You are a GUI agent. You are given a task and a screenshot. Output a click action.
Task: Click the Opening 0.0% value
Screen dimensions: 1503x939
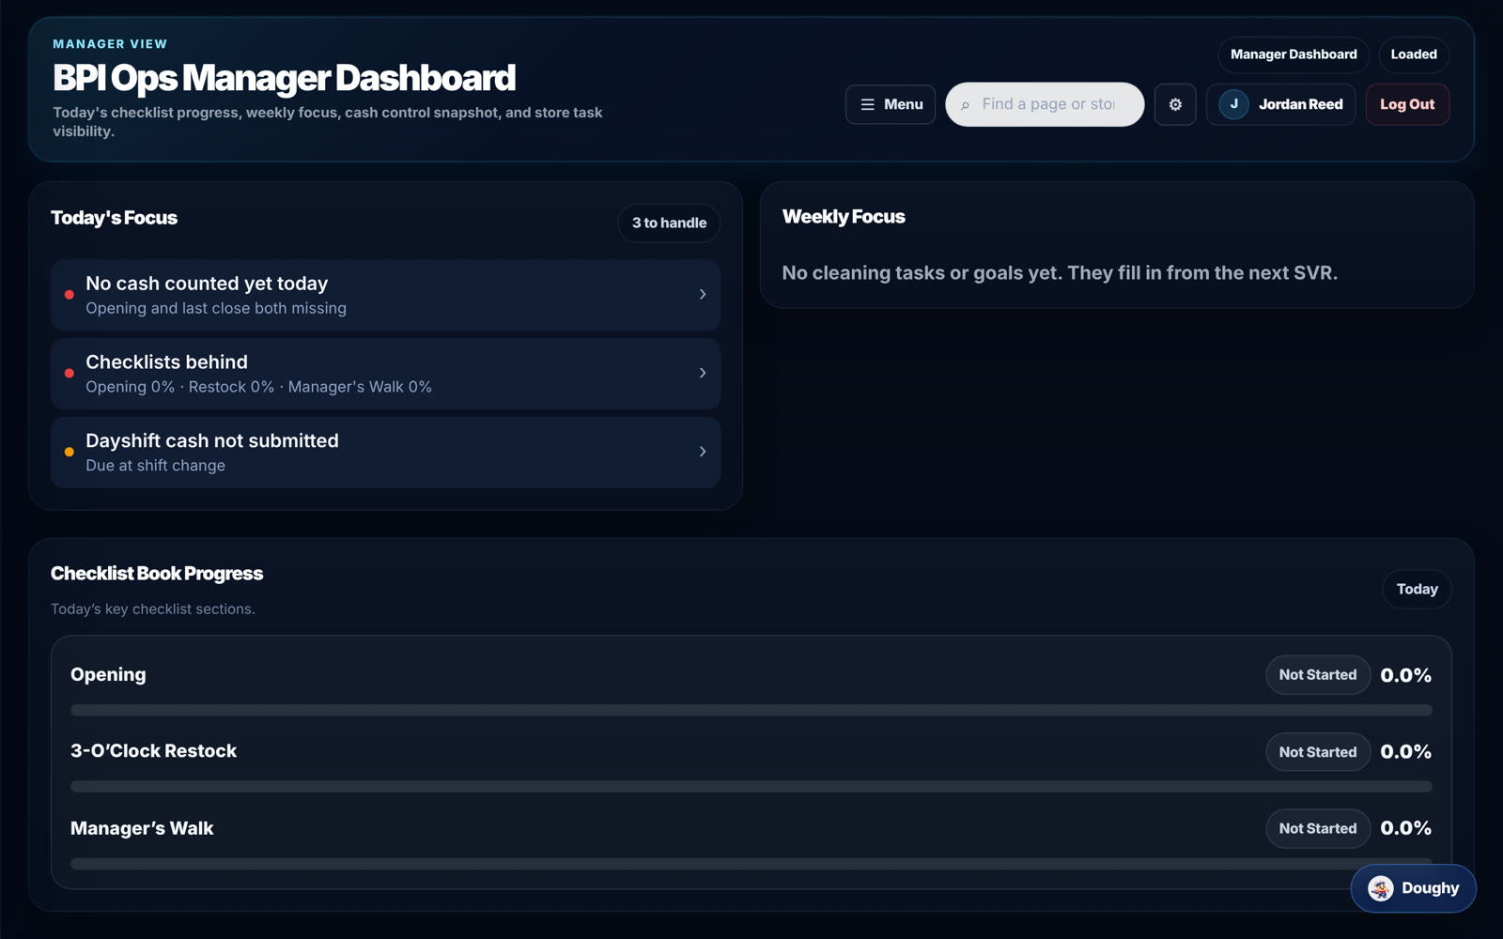(1406, 675)
